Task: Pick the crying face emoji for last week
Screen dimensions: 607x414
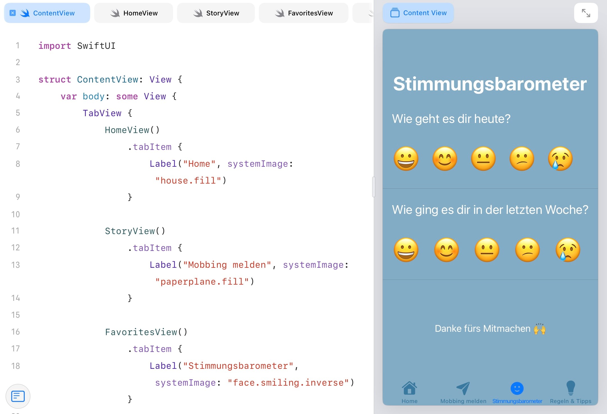Action: (568, 250)
